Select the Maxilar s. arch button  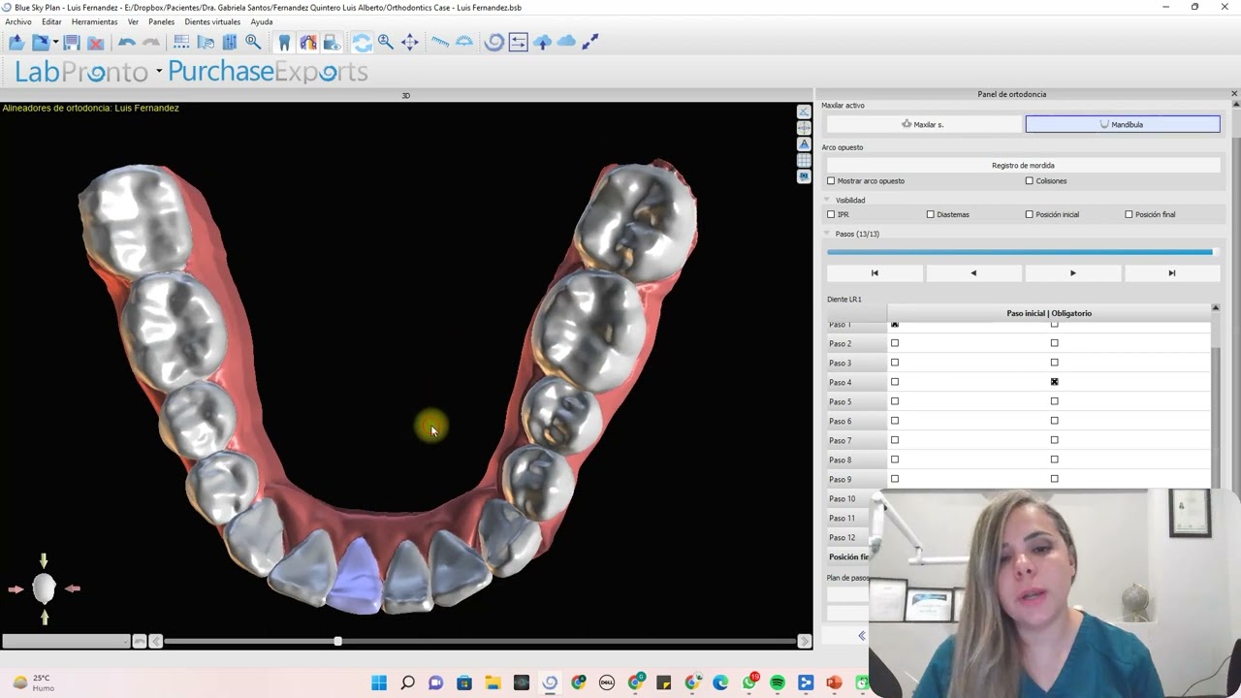pyautogui.click(x=922, y=124)
